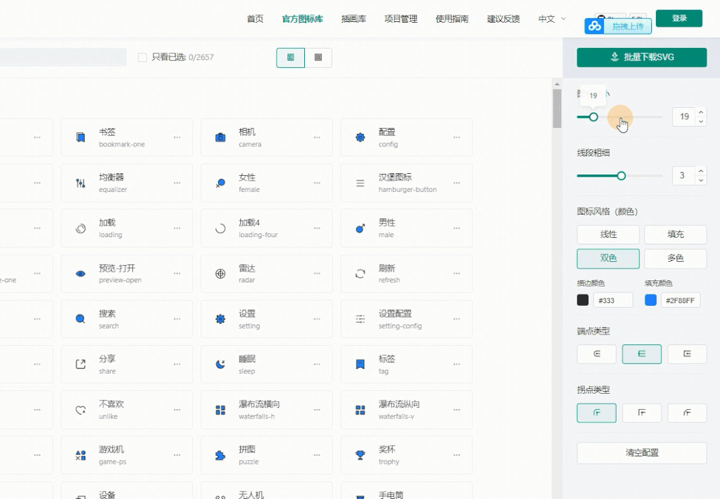
Task: Open the 项目管理 menu item
Action: 400,19
